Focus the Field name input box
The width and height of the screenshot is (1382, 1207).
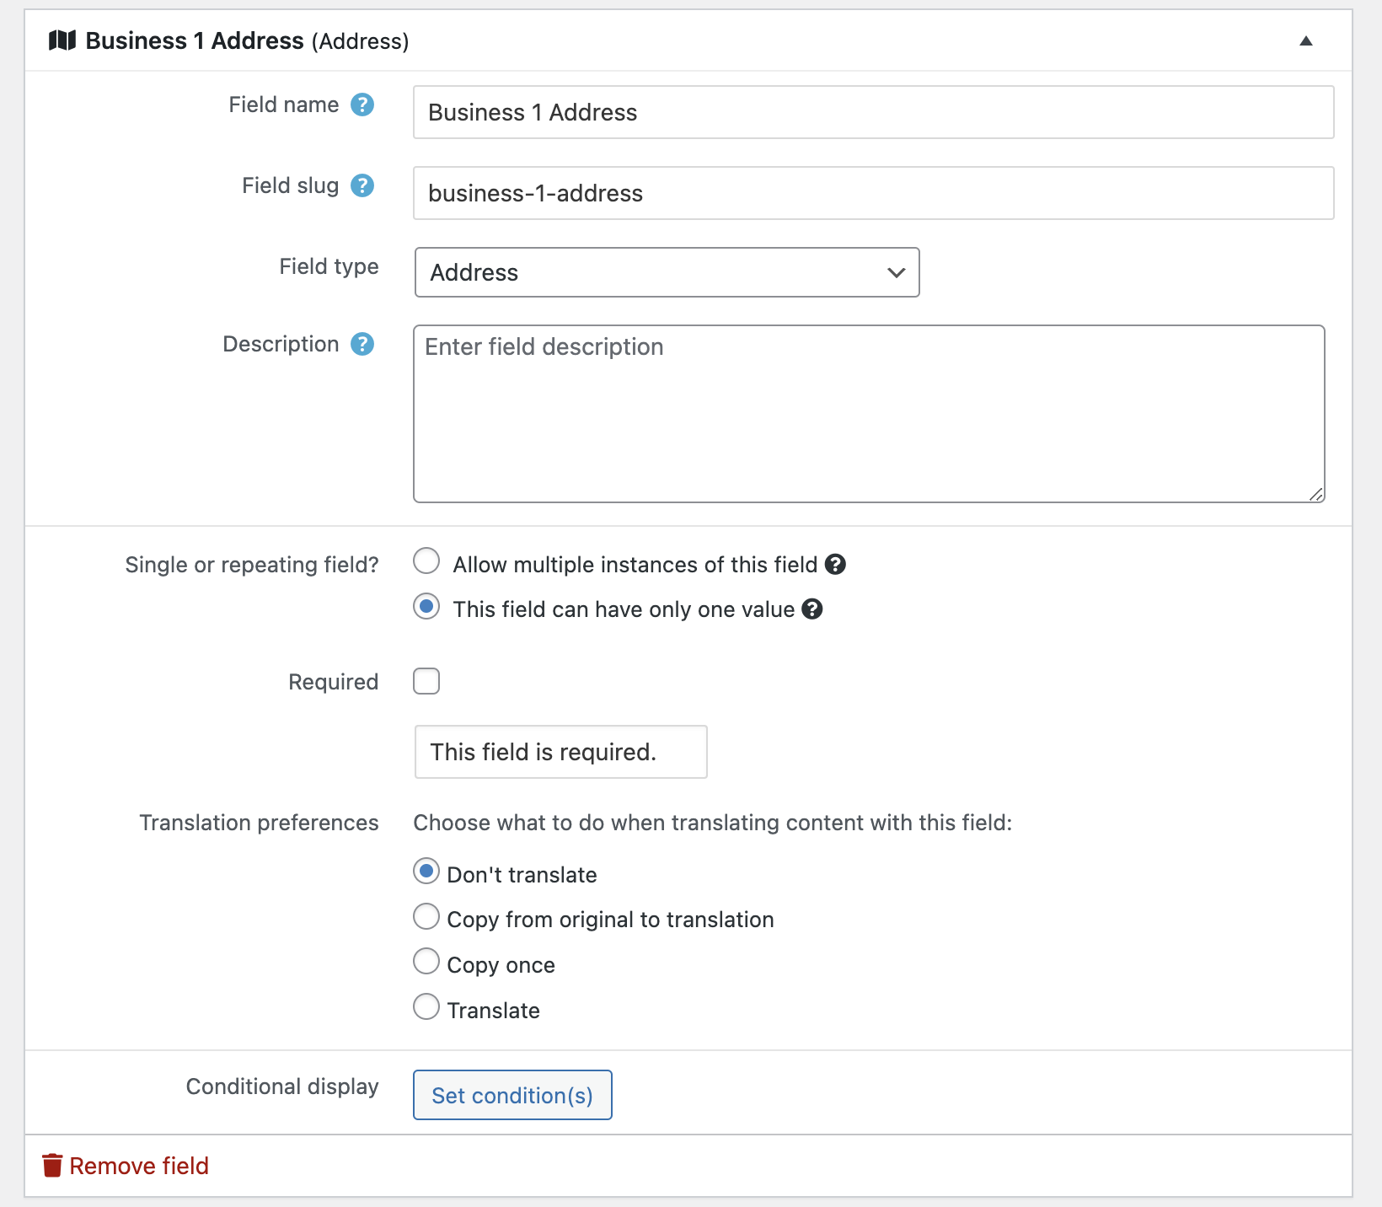[x=874, y=112]
